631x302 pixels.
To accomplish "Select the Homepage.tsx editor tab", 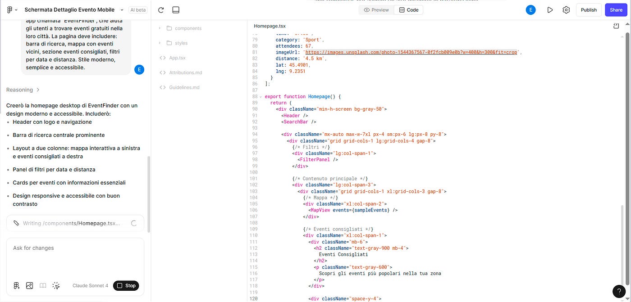I will tap(270, 26).
